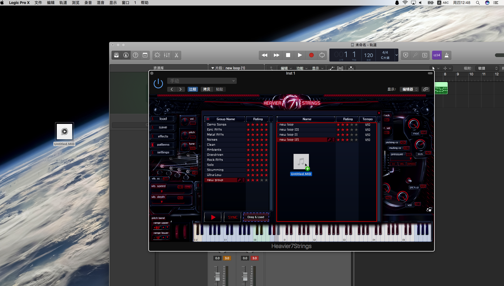Go to next preset arrow
504x286 pixels.
180,89
